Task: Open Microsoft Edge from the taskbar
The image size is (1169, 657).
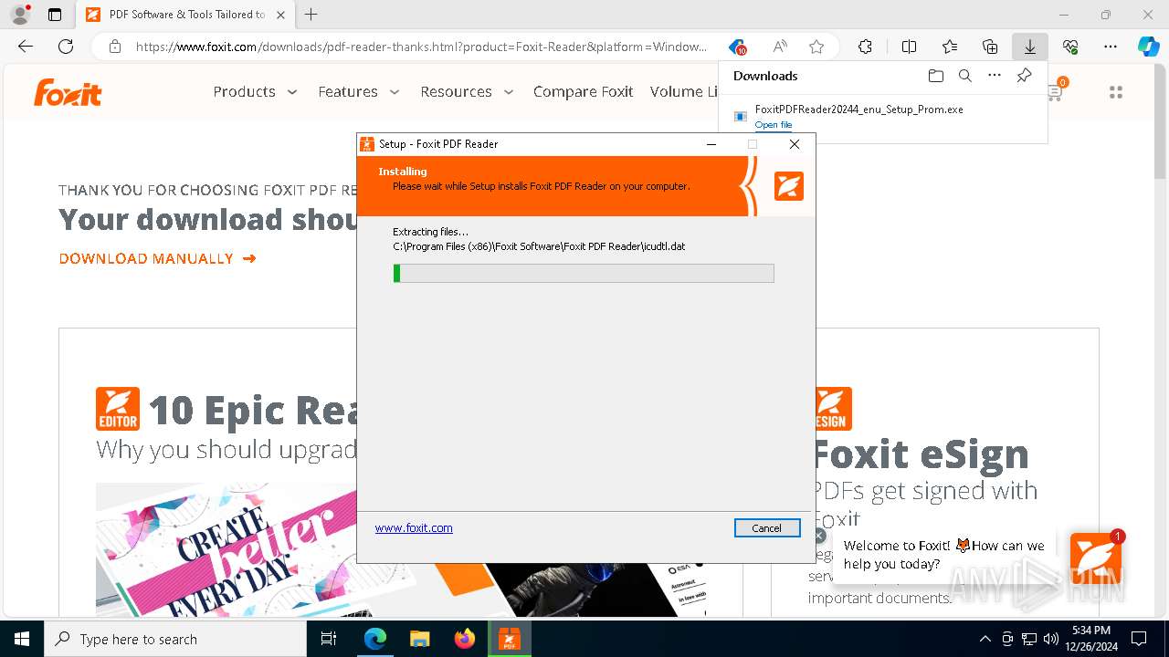Action: (x=375, y=639)
